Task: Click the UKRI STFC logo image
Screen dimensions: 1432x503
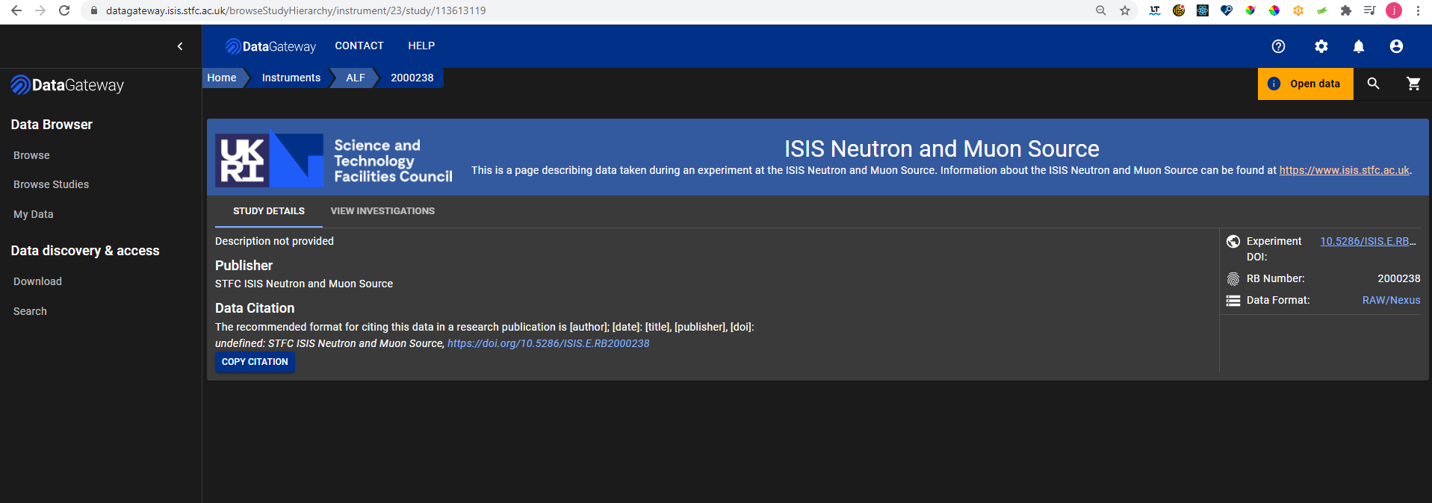Action: (x=334, y=160)
